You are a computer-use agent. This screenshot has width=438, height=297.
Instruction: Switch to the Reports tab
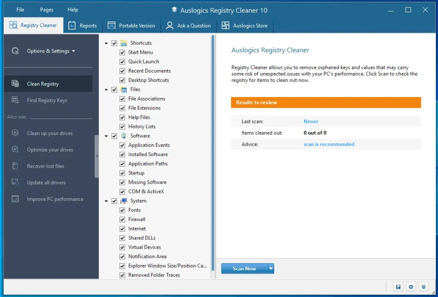pyautogui.click(x=83, y=25)
